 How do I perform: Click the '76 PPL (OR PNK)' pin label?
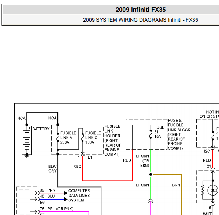click(56, 209)
